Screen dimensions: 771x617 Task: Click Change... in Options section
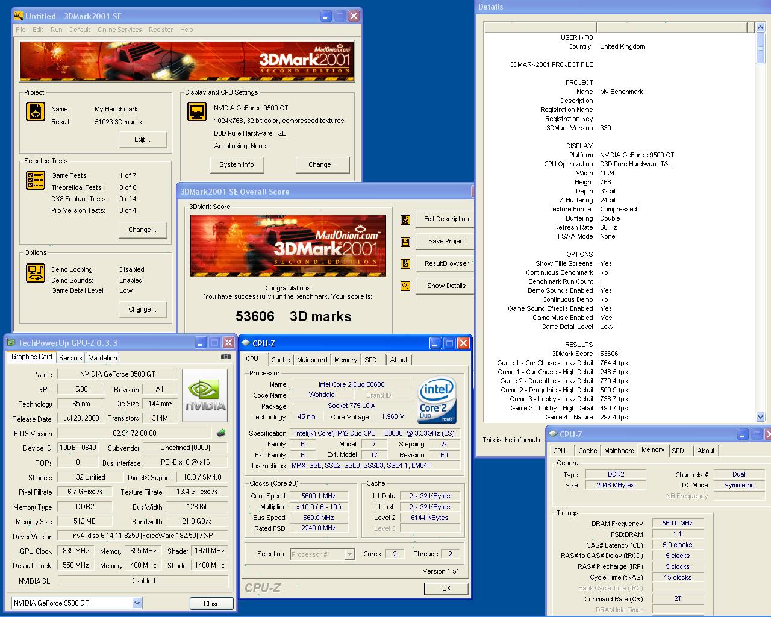coord(143,309)
